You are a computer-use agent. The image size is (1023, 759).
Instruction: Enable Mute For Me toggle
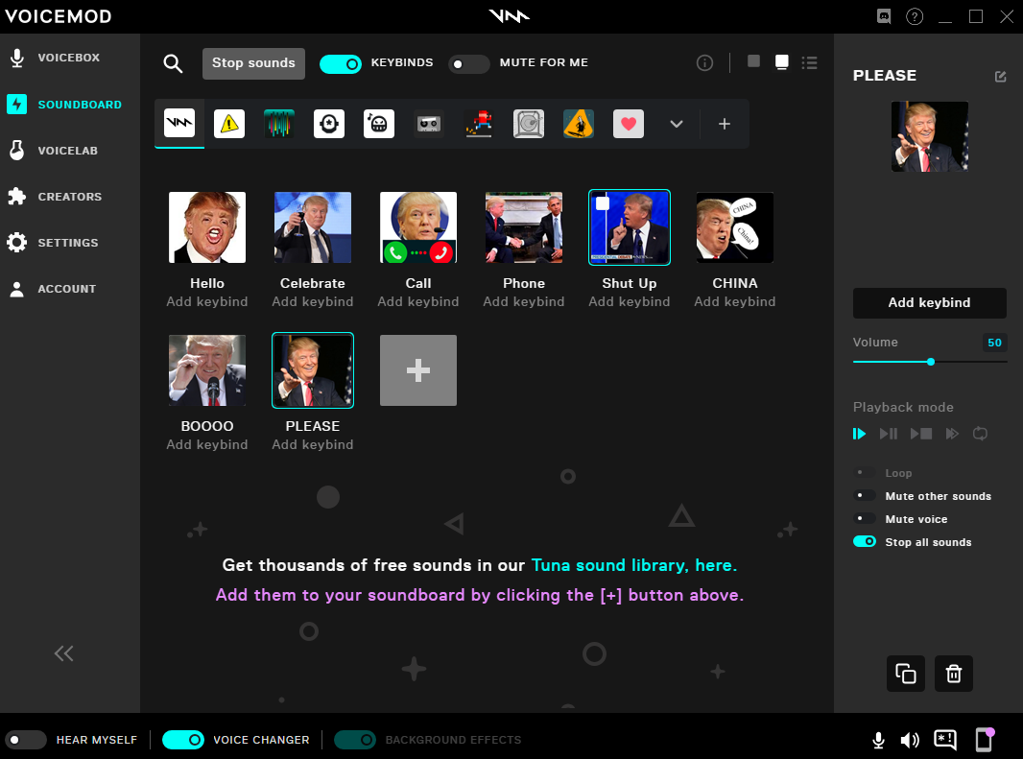coord(468,64)
